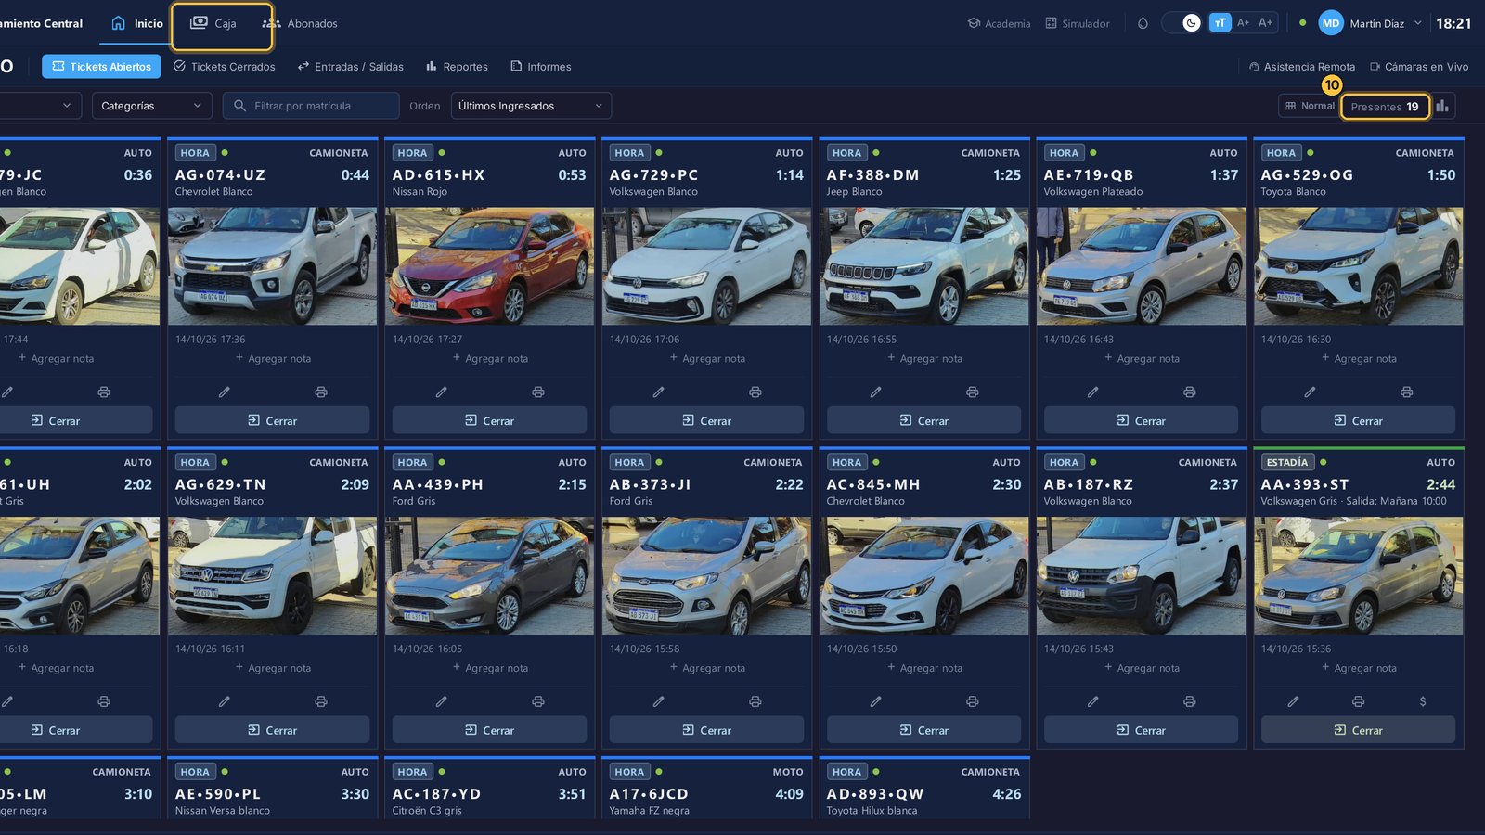The height and width of the screenshot is (835, 1485).
Task: Open Asistencia Remota
Action: (1301, 67)
